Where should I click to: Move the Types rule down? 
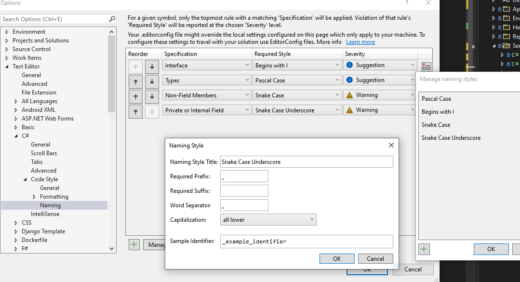pos(152,81)
